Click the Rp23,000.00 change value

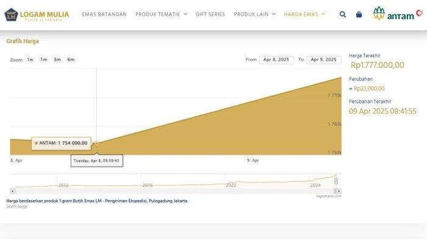click(369, 89)
